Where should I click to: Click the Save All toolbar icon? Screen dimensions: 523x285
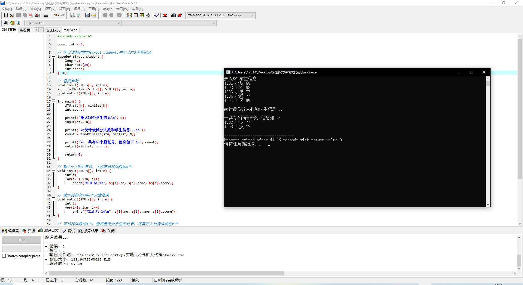(x=25, y=15)
